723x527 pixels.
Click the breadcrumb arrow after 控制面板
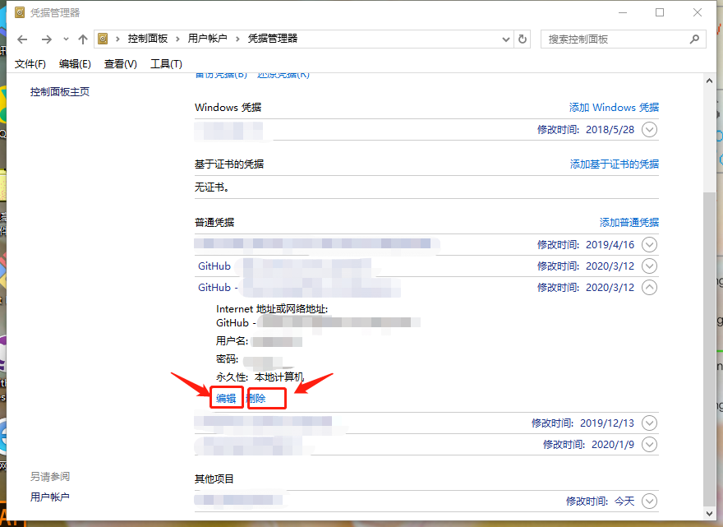pos(177,39)
